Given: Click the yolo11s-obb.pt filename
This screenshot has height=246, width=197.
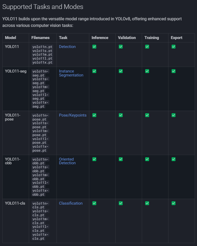Looking at the screenshot, I should pyautogui.click(x=40, y=169).
